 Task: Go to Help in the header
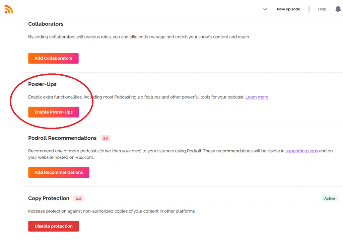tap(322, 9)
